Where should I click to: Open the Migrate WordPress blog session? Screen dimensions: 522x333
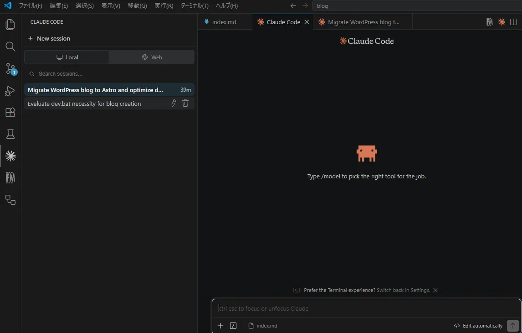96,90
